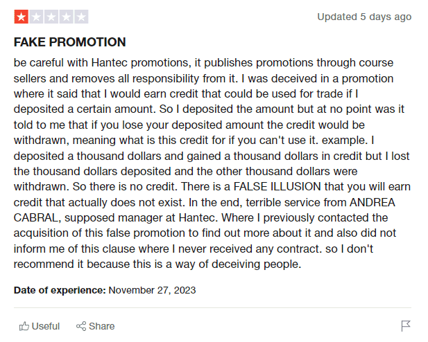This screenshot has height=342, width=428.
Task: Click the 'Updated 5 days ago' timestamp
Action: 364,17
